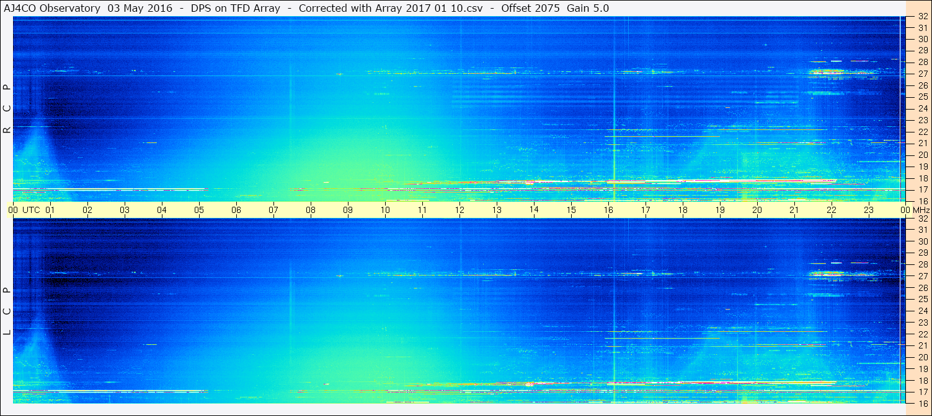Select the 09 hour mark on time axis
Viewport: 932px width, 416px height.
pyautogui.click(x=348, y=210)
